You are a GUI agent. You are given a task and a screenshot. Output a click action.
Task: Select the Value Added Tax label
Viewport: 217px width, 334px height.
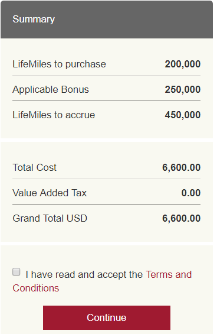tap(50, 193)
